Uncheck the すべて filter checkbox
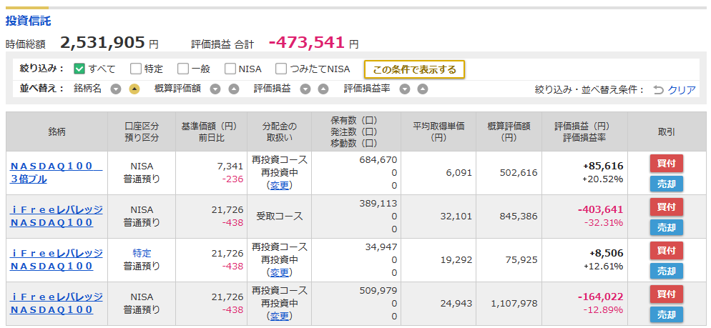711x328 pixels. (79, 69)
